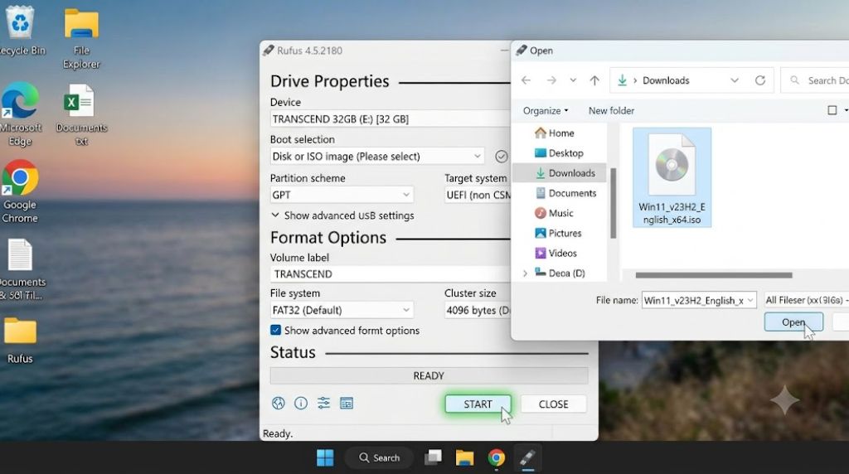The height and width of the screenshot is (474, 849).
Task: Go forward in the Open dialog
Action: click(x=551, y=80)
